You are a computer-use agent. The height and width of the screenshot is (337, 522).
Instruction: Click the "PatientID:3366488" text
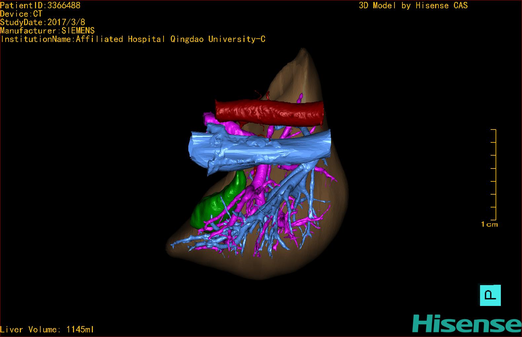(x=40, y=5)
